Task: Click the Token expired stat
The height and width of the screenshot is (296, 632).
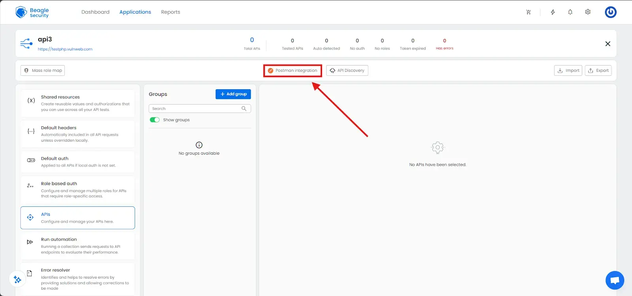Action: [413, 44]
